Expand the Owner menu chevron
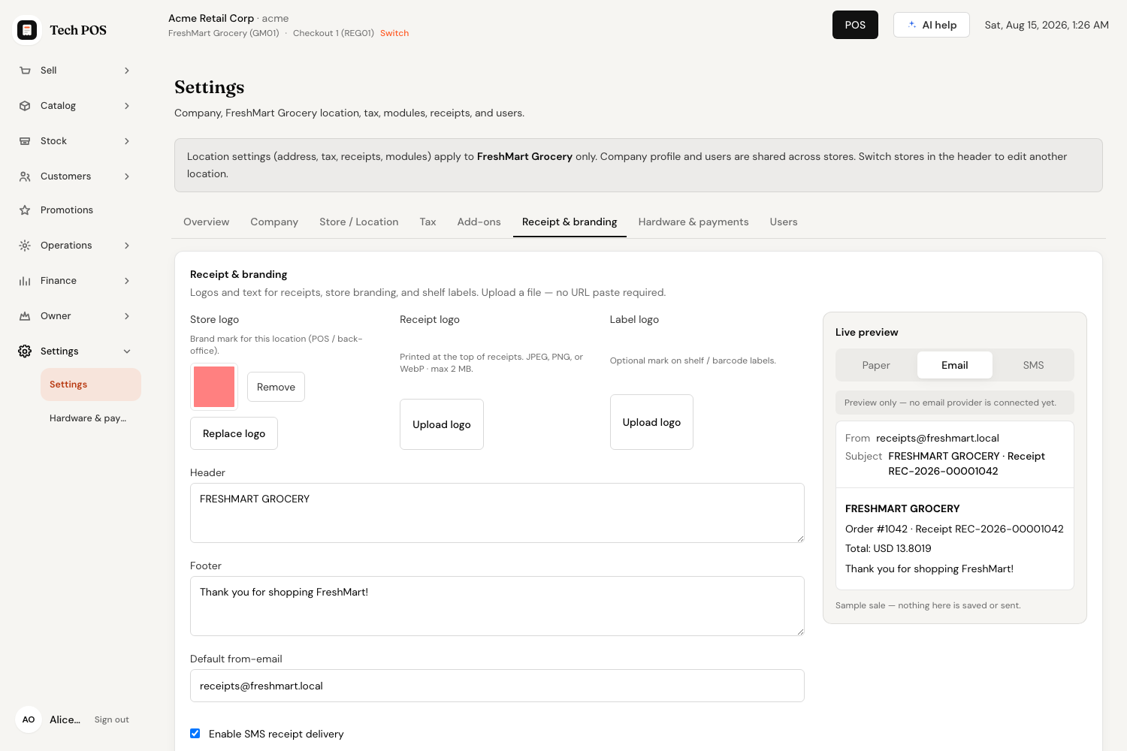Image resolution: width=1127 pixels, height=751 pixels. tap(127, 316)
